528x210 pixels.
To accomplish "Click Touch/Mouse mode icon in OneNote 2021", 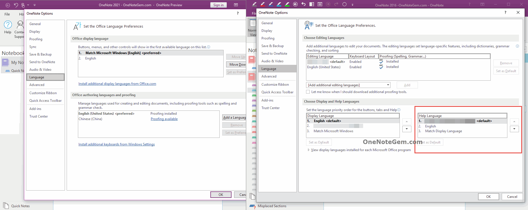I will click(23, 5).
